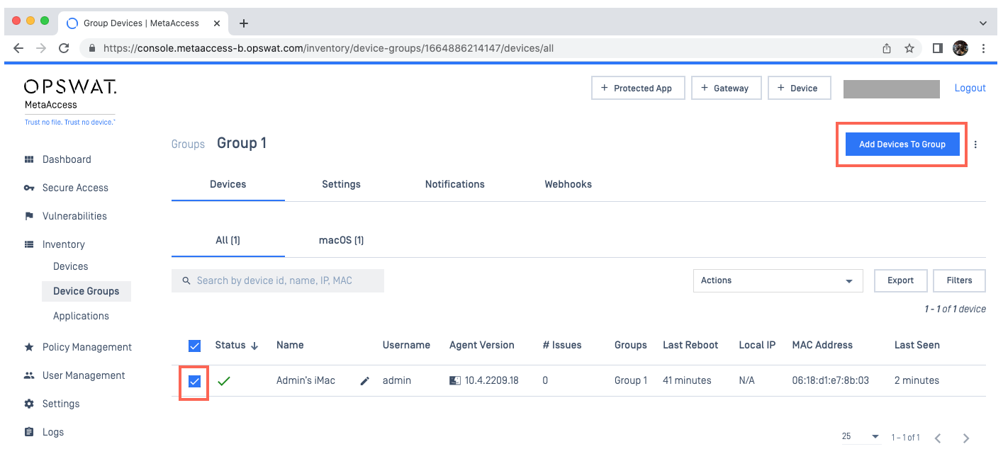Open the rows-per-page dropdown showing 25
This screenshot has height=466, width=1003.
(860, 437)
